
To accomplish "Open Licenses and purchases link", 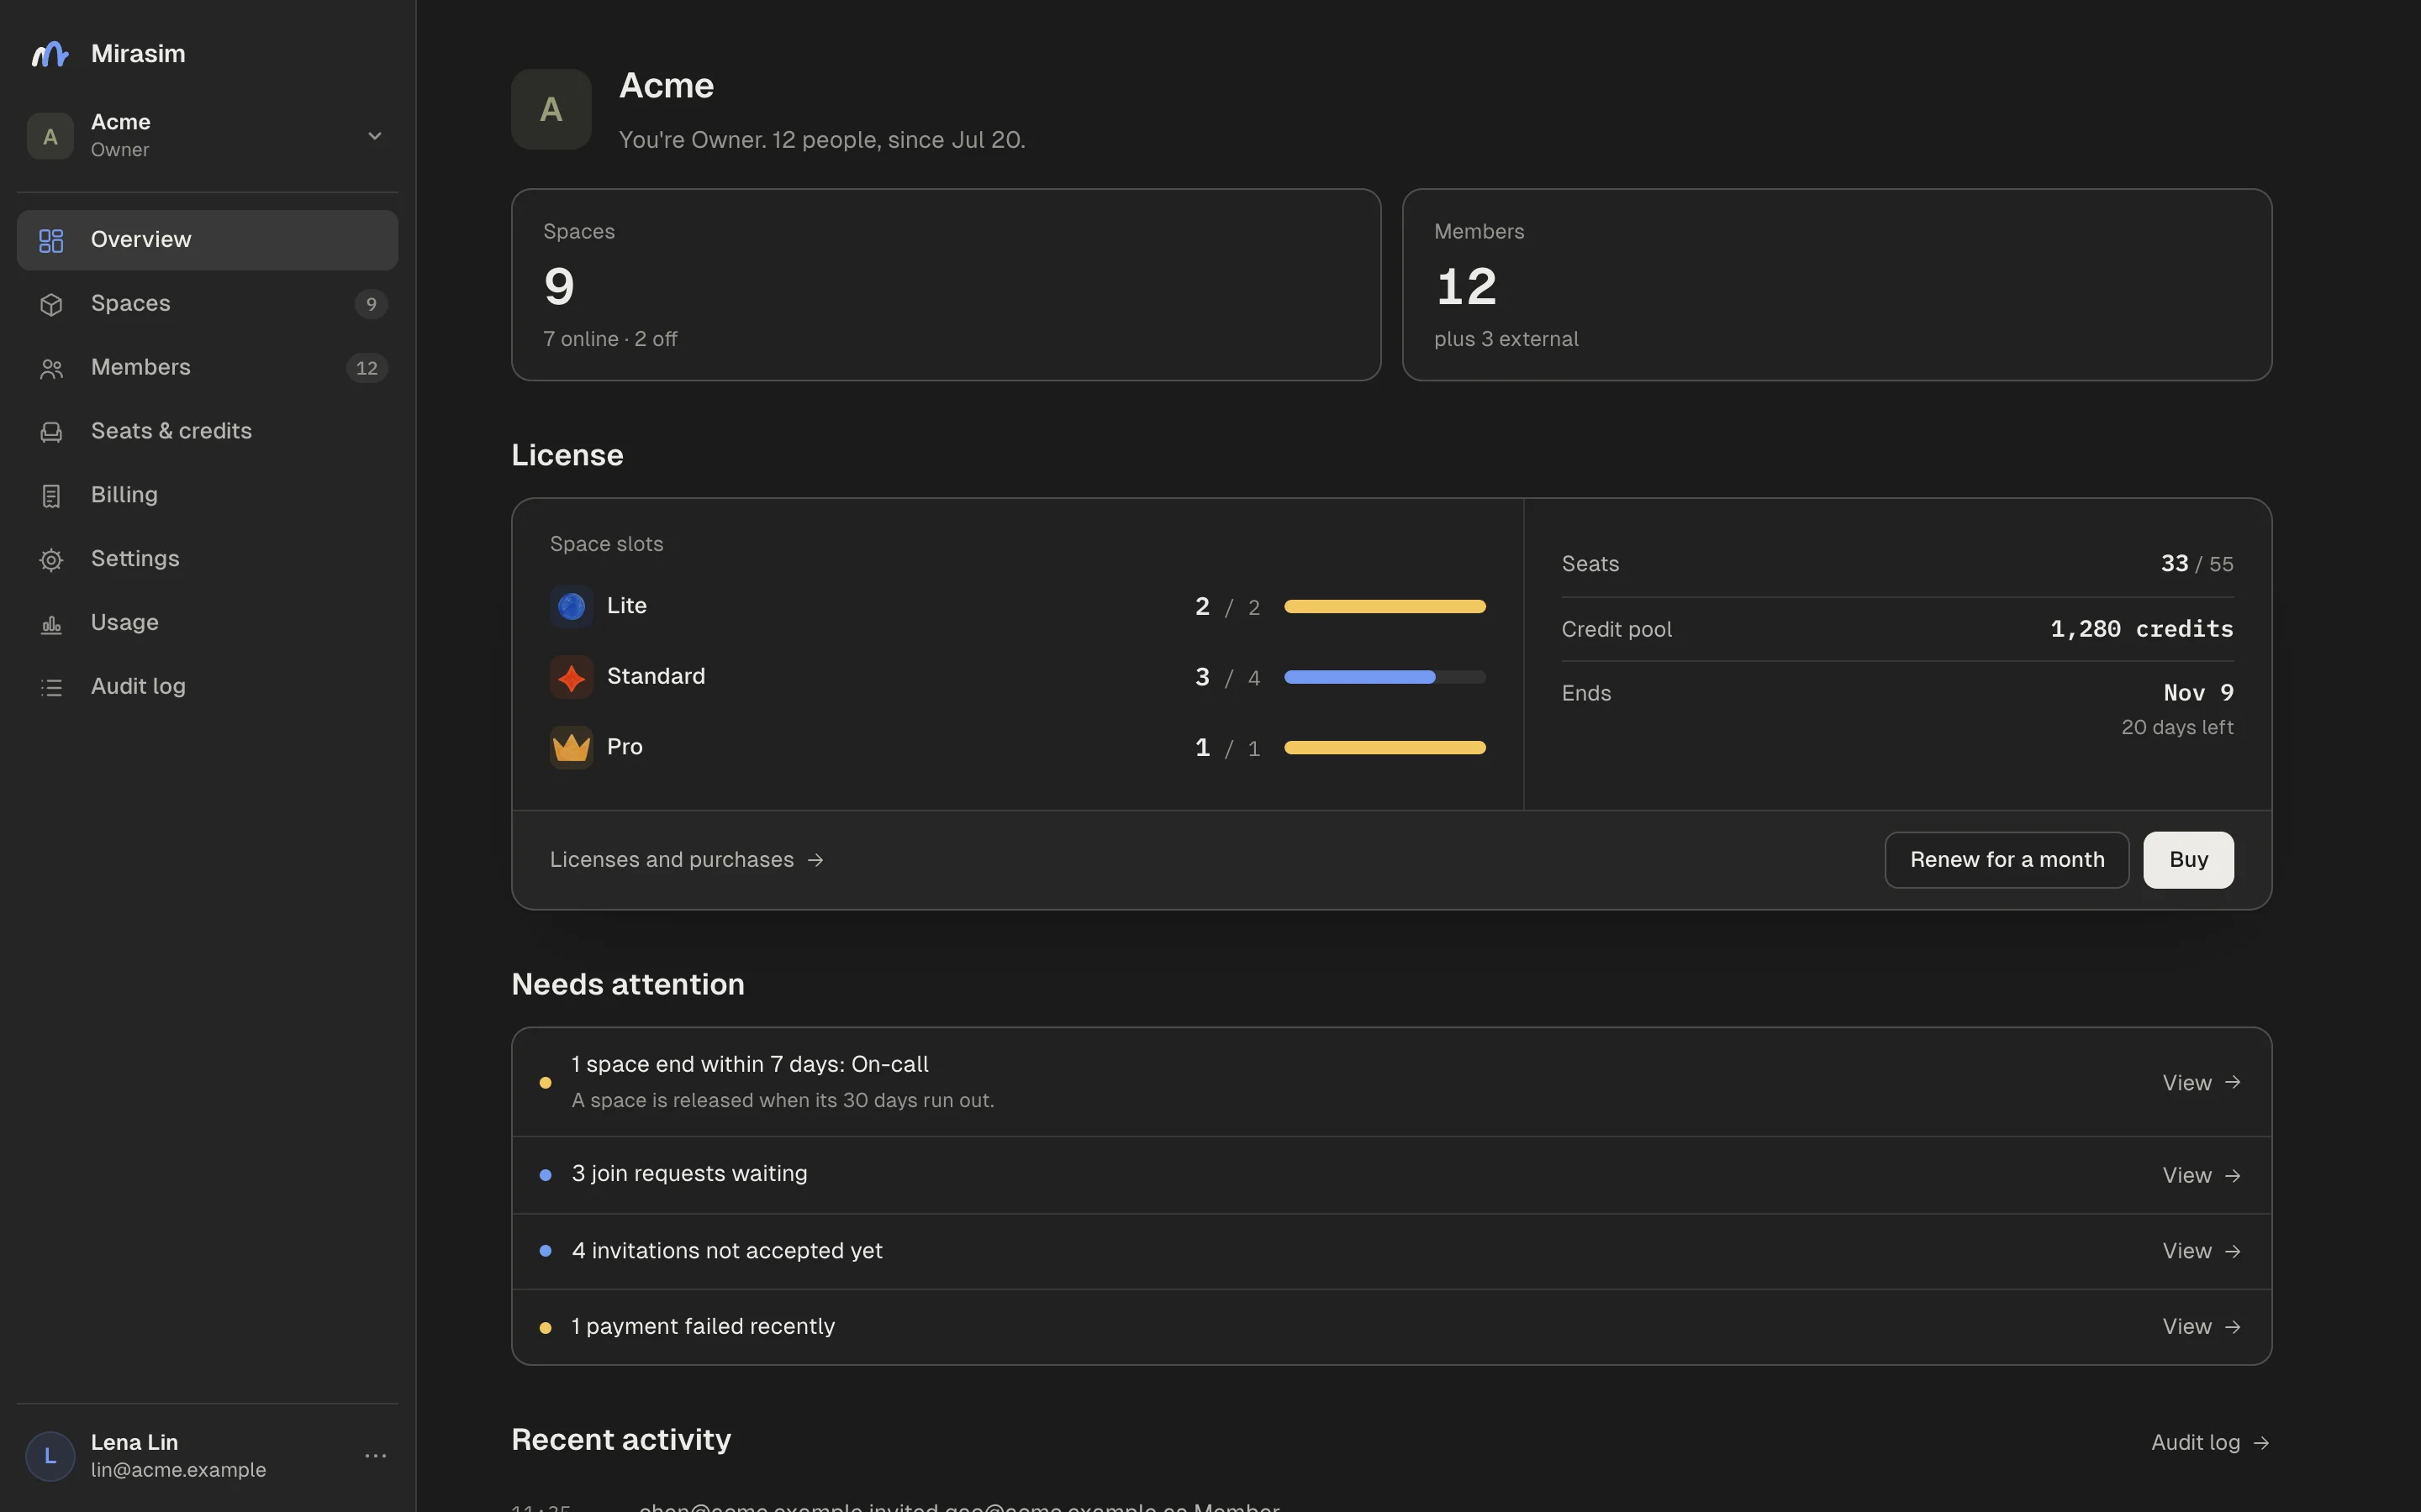I will [688, 860].
